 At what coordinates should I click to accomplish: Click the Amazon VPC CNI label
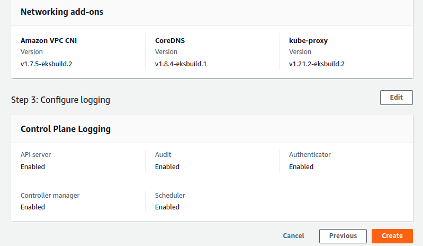[49, 40]
